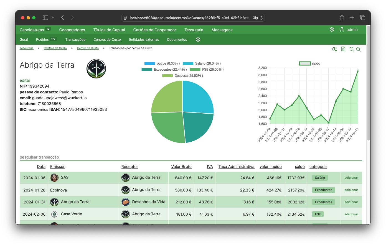Click the eye visibility icon above chart
Viewport: 386px width, 245px height.
coord(334,49)
